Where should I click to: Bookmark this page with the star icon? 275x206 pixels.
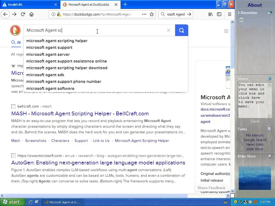152,14
